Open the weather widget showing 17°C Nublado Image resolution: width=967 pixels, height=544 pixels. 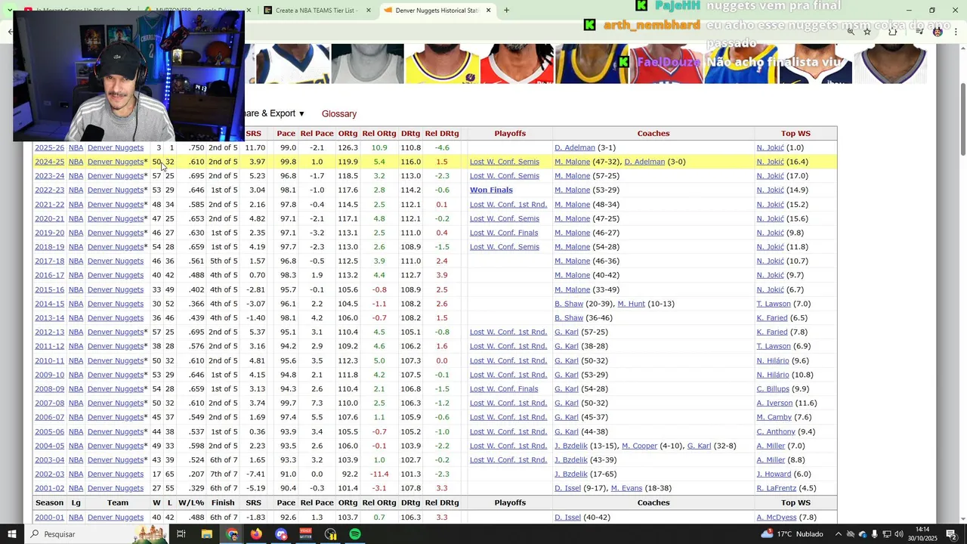pos(793,534)
